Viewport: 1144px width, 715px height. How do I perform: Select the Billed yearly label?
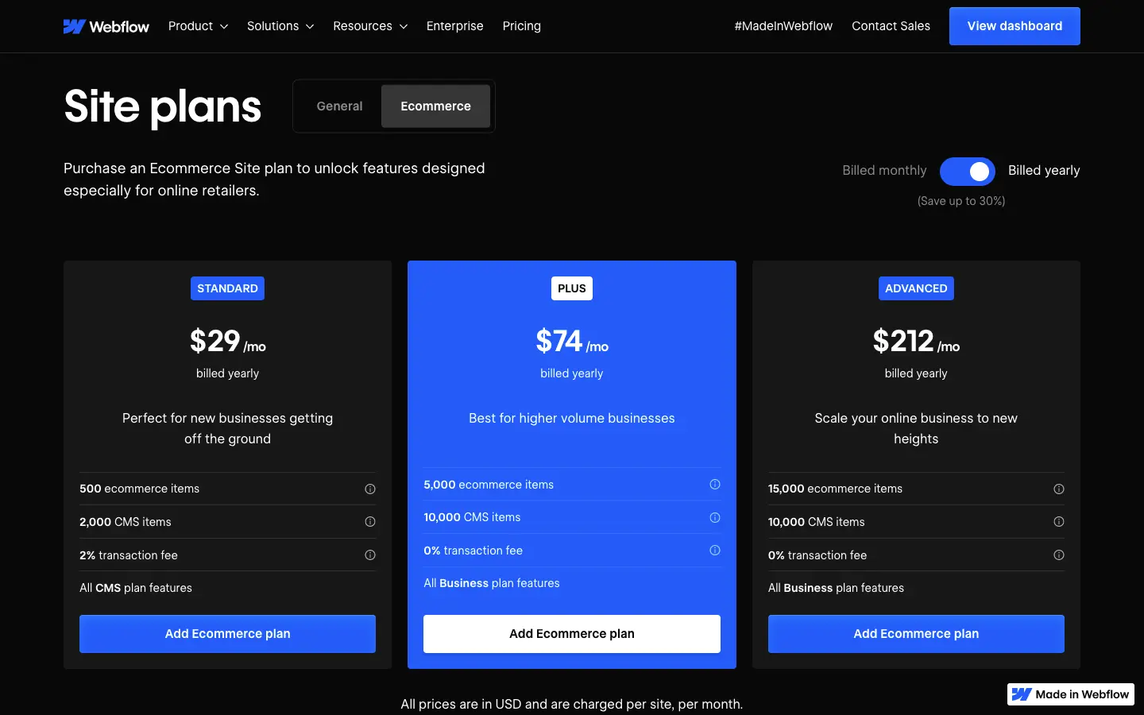click(1044, 171)
